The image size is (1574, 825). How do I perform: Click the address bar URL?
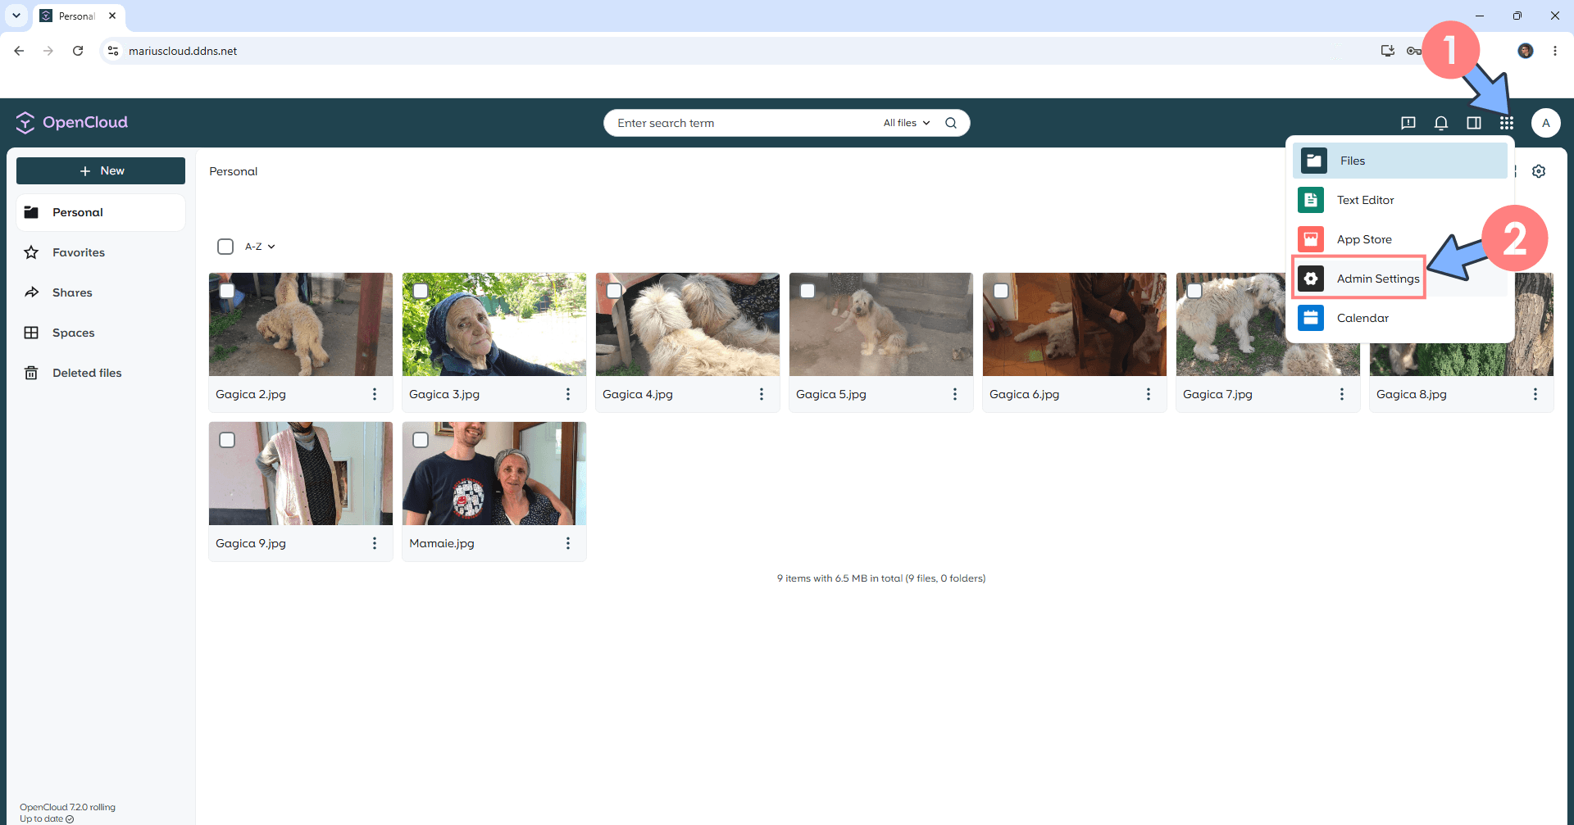pyautogui.click(x=183, y=51)
